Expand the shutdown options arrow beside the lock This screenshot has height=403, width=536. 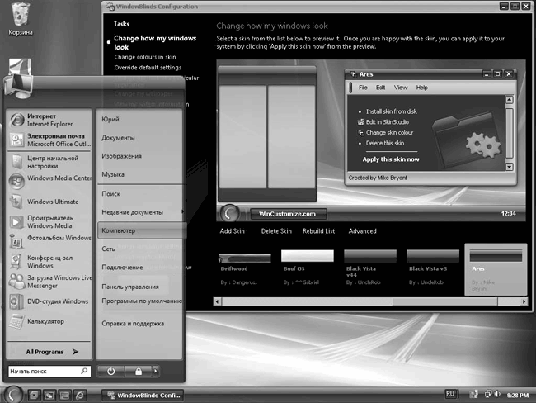click(x=155, y=372)
